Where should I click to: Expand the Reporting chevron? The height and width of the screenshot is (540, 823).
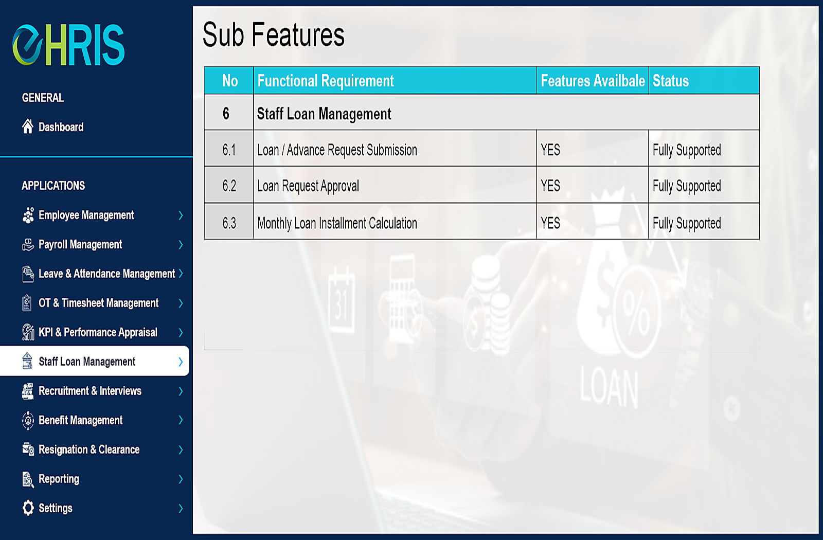(181, 480)
